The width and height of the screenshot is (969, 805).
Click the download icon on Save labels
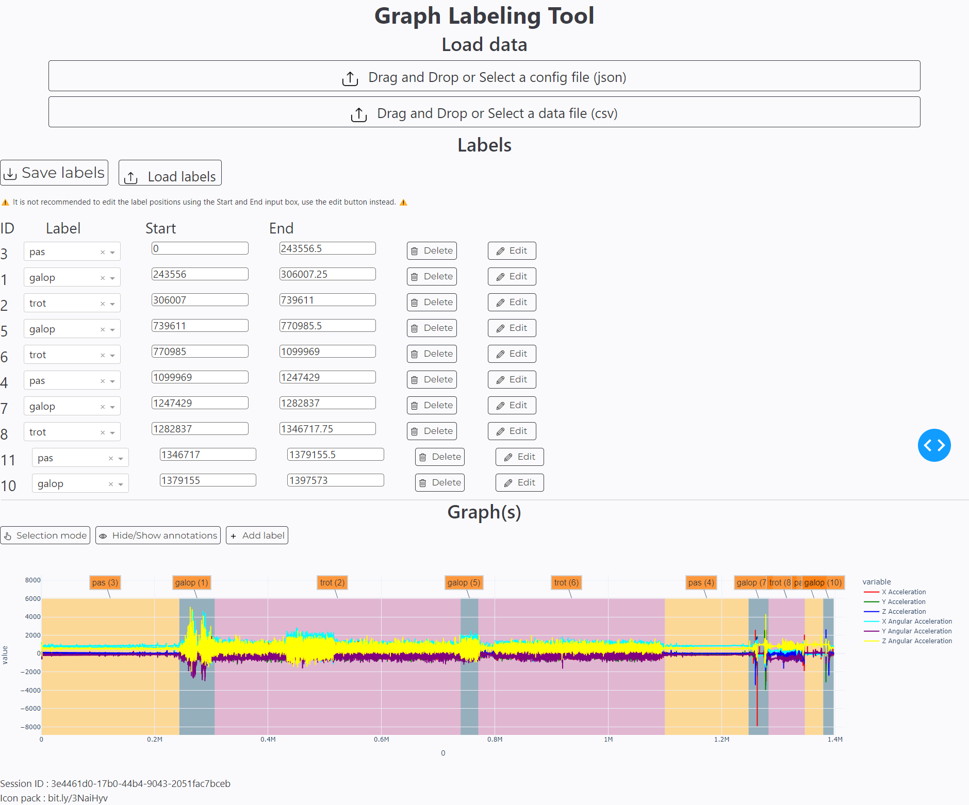[11, 173]
